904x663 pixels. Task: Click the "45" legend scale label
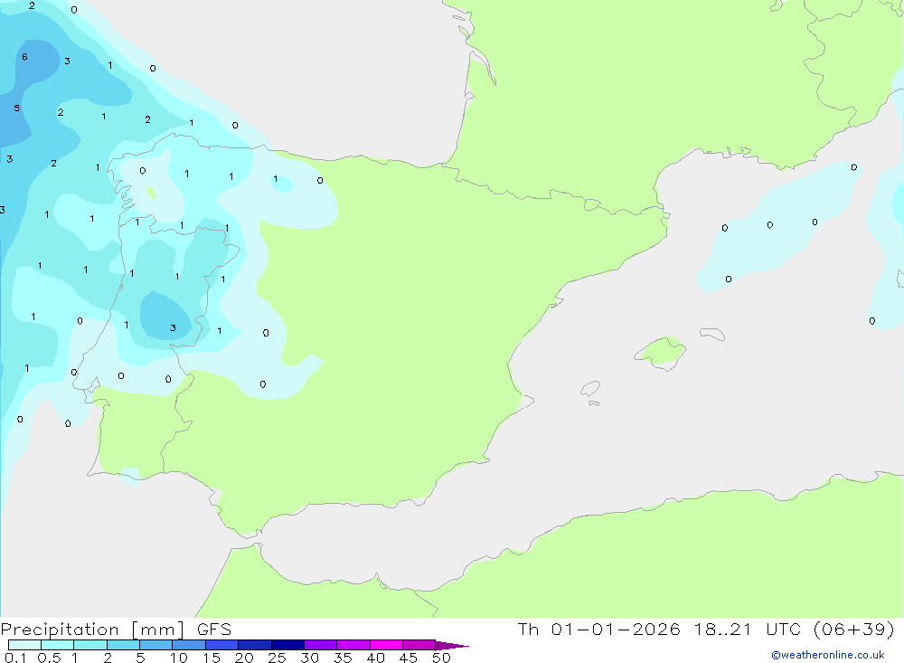point(409,658)
